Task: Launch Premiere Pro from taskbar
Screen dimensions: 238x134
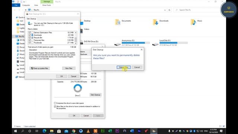Action: 118,131
